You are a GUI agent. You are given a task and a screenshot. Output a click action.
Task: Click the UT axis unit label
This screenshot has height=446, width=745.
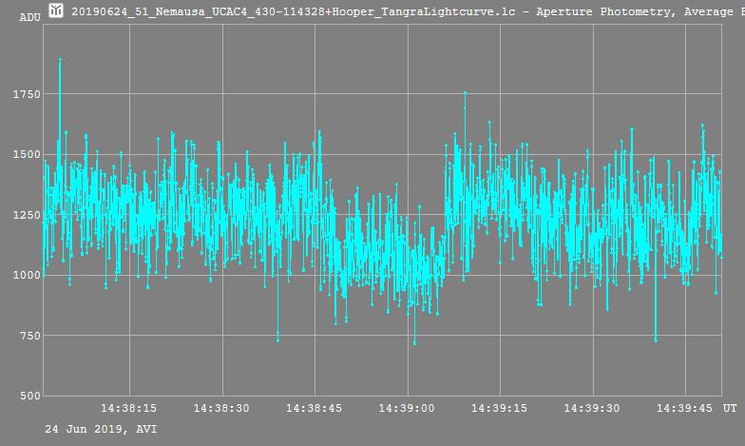click(x=730, y=408)
